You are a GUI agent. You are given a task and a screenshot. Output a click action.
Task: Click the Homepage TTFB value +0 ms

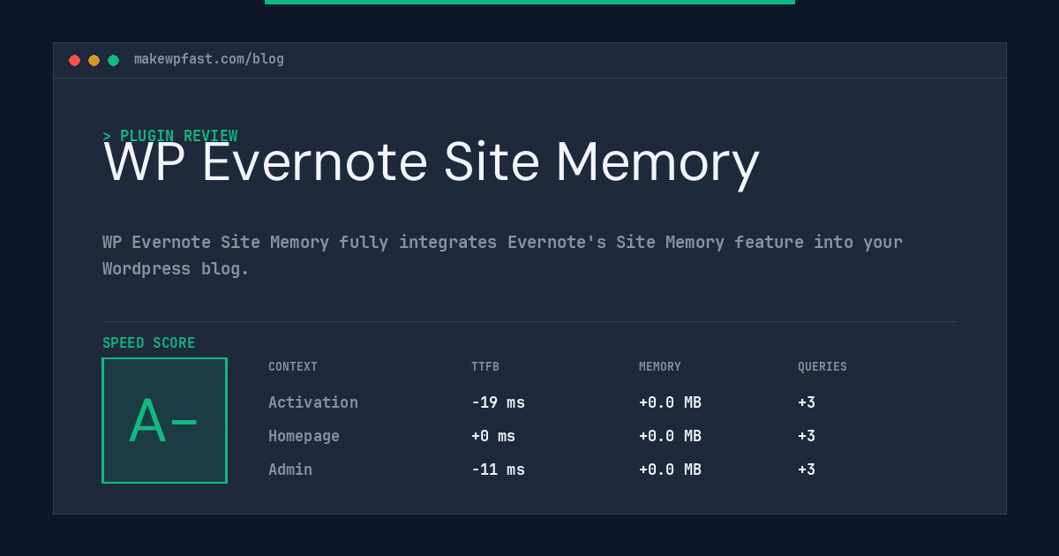coord(493,436)
